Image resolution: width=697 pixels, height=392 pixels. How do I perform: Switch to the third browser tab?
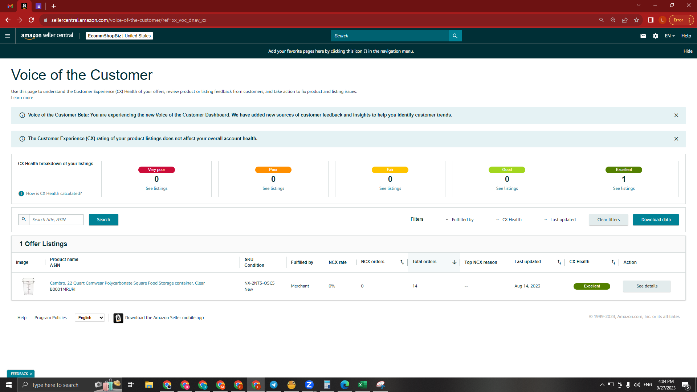[x=38, y=6]
